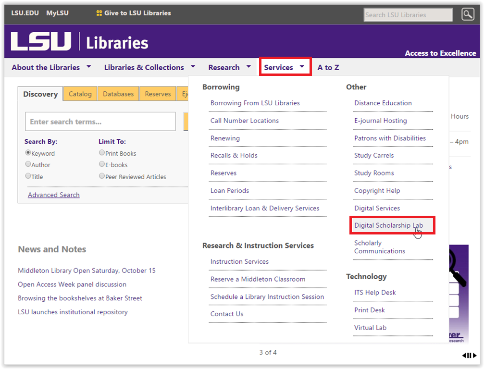
Task: Open Print Desk
Action: [370, 310]
